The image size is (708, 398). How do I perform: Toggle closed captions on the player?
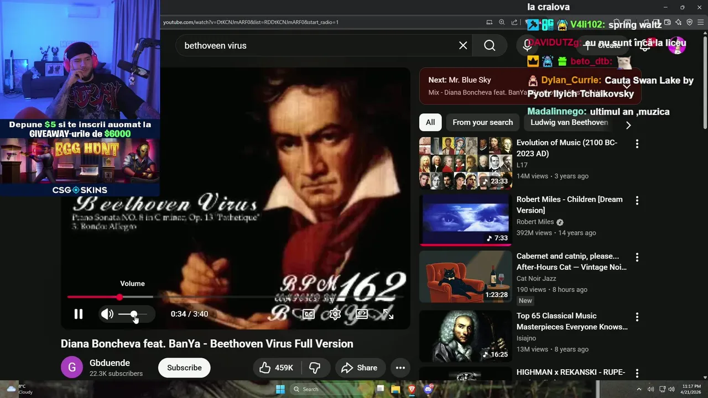[308, 314]
